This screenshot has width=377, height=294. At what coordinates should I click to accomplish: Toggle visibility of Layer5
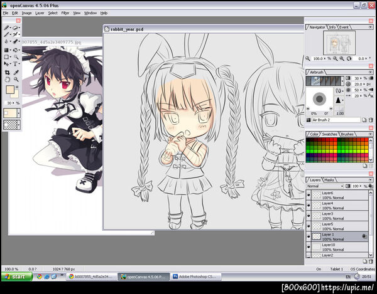click(309, 226)
